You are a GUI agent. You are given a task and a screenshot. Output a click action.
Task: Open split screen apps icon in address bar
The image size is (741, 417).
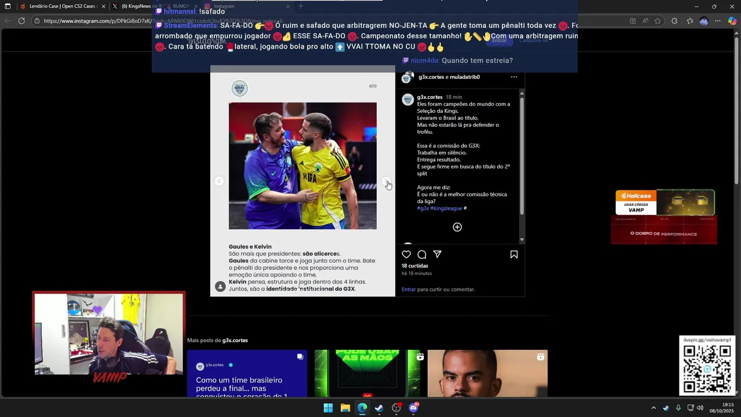(632, 21)
